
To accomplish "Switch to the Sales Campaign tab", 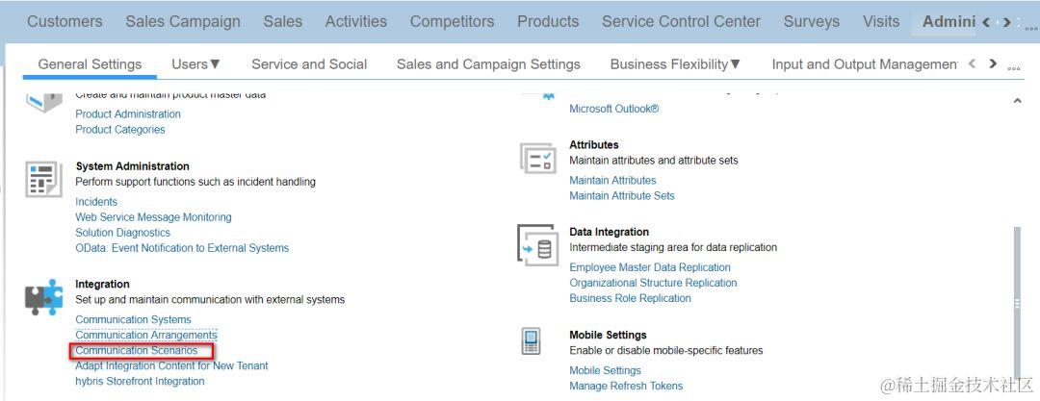I will 183,21.
